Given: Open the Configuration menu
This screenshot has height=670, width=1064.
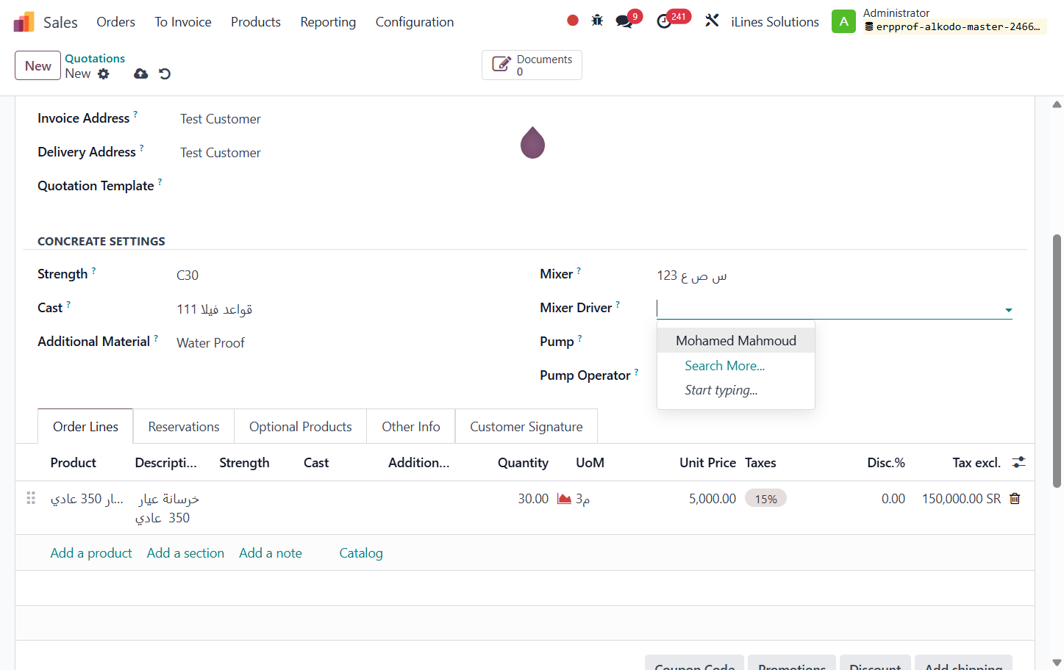Looking at the screenshot, I should [415, 22].
